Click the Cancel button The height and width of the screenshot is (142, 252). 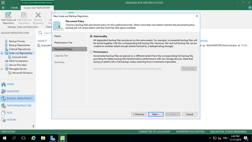(x=190, y=114)
